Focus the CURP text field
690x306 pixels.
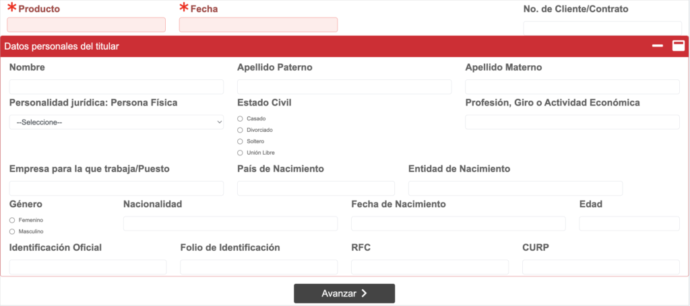(600, 267)
